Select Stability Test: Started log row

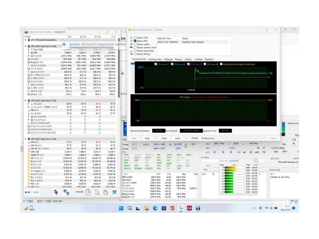pyautogui.click(x=193, y=42)
